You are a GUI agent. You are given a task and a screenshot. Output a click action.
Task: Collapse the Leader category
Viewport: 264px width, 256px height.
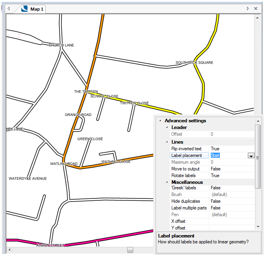[167, 127]
